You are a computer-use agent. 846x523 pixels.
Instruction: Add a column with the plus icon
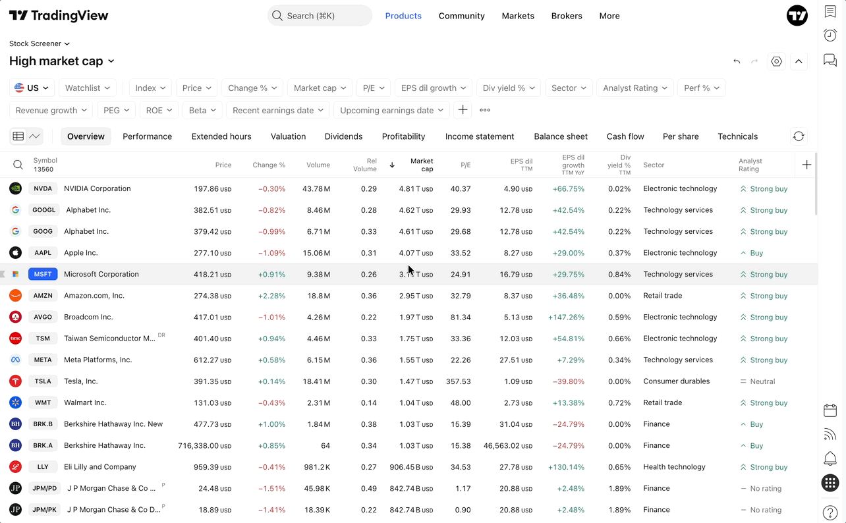point(807,165)
